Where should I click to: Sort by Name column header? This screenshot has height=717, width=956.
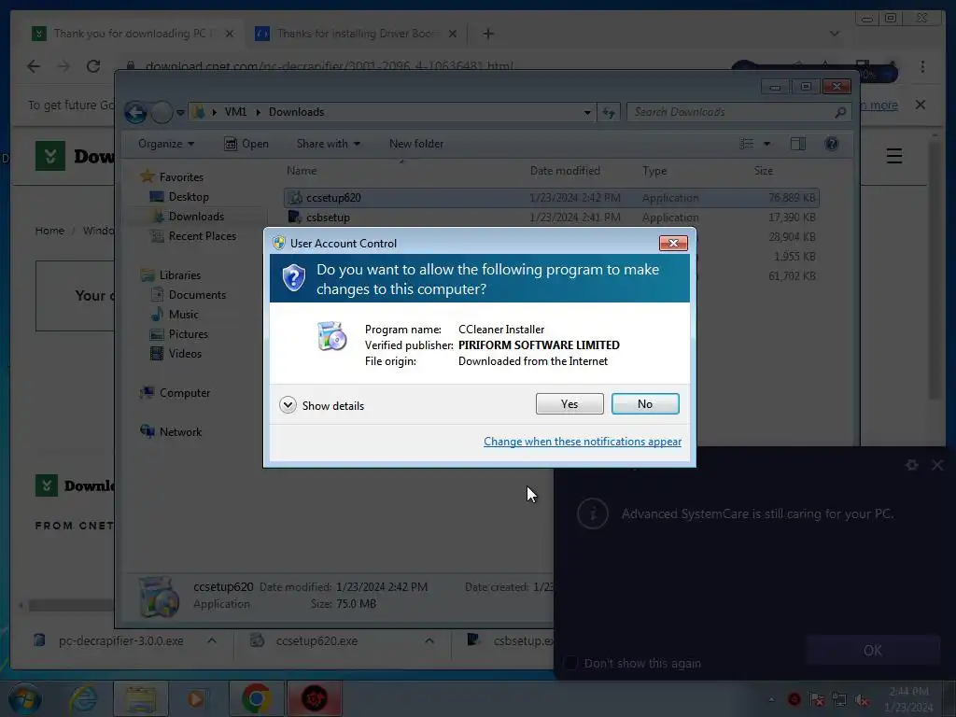pos(302,171)
